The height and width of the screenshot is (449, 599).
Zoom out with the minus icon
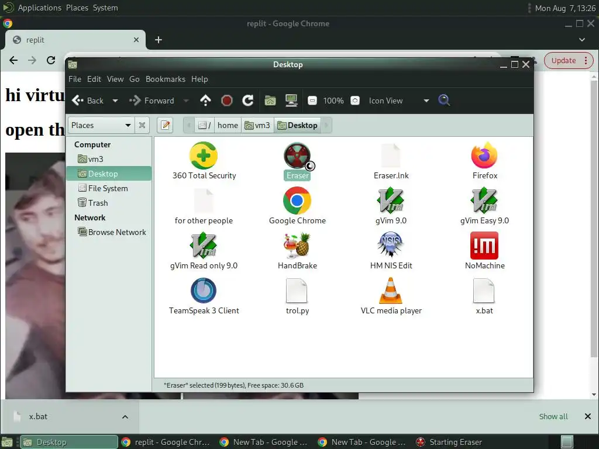click(x=312, y=101)
